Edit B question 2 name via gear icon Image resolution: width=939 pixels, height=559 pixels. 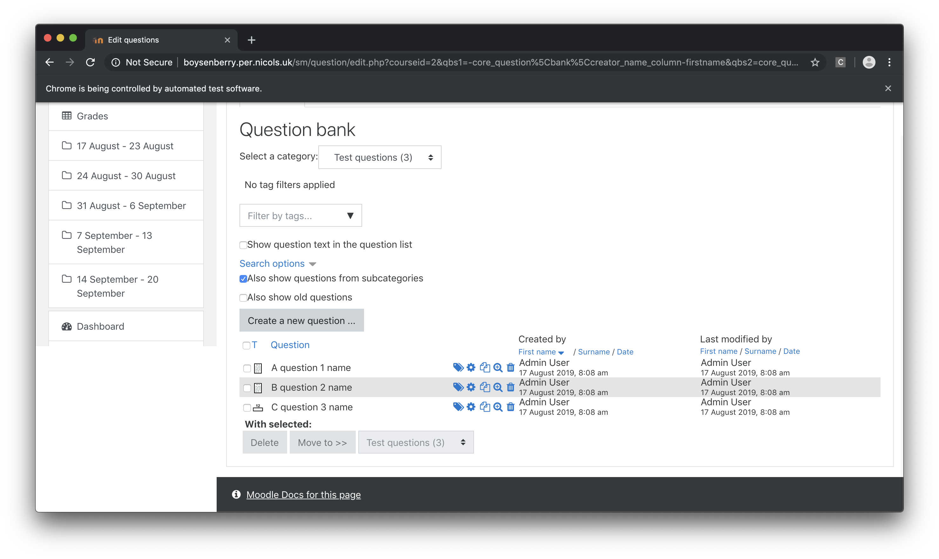[x=471, y=387]
